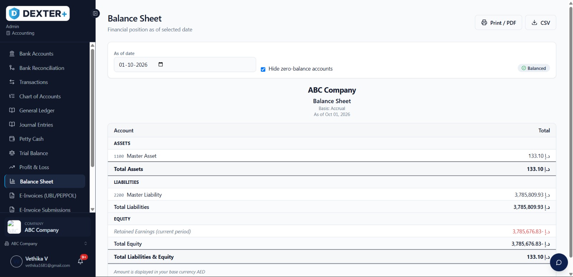Click the Journal Entries book icon

[12, 125]
